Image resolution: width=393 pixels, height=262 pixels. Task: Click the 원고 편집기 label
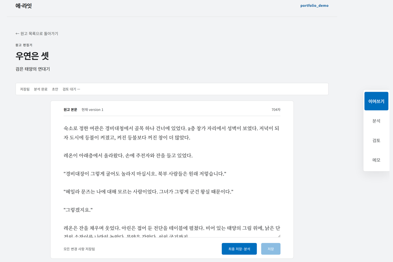tap(24, 45)
